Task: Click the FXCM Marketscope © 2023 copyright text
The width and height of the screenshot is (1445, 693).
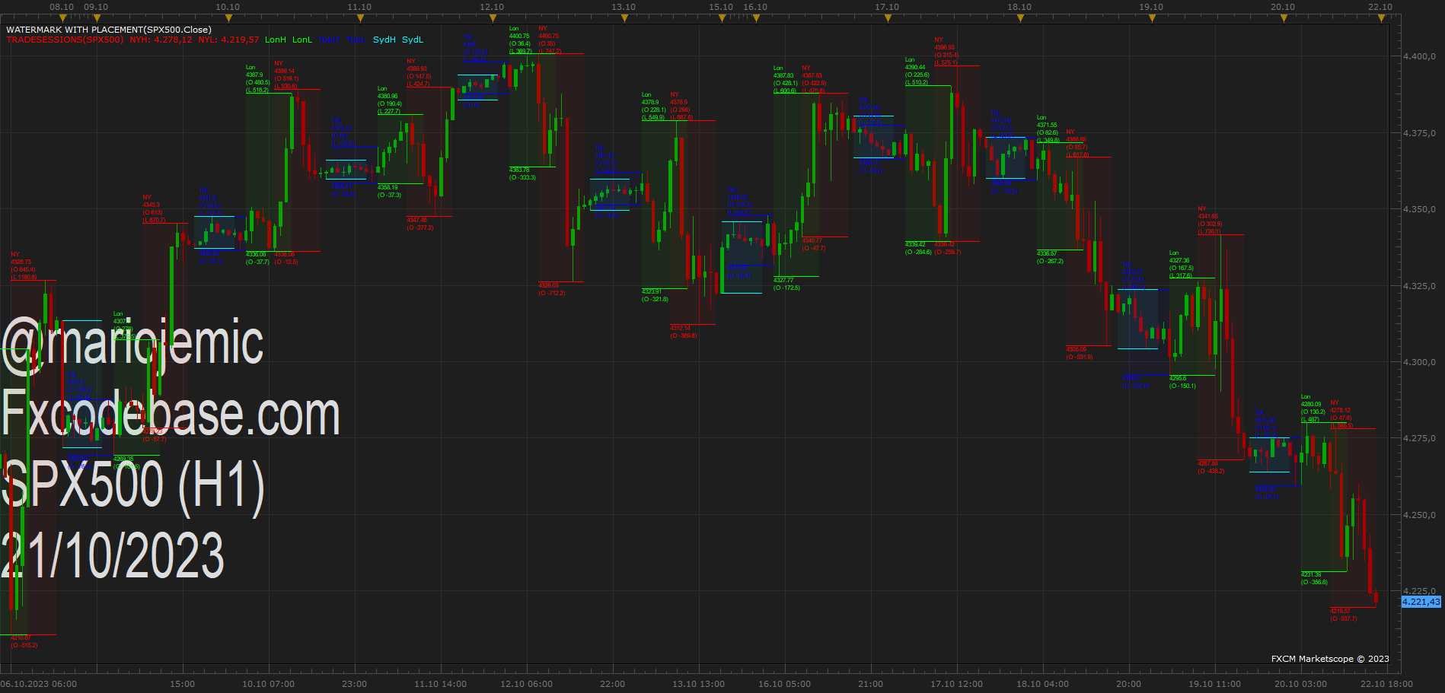Action: [x=1330, y=659]
